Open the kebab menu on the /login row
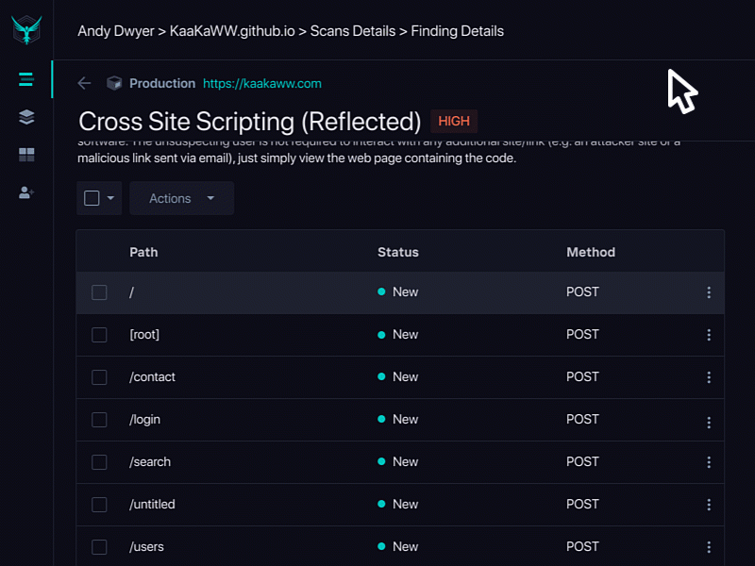The width and height of the screenshot is (755, 566). pos(709,420)
